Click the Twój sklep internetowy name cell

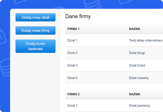pos(146,41)
